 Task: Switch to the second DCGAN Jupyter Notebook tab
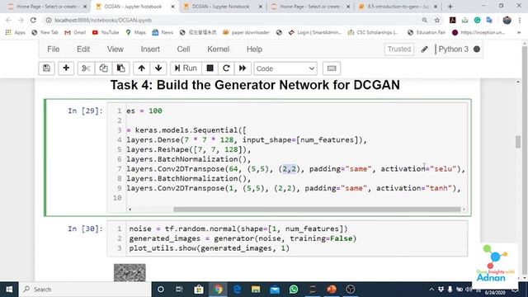tap(222, 7)
